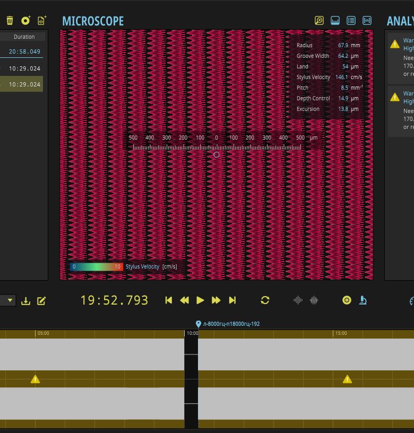The width and height of the screenshot is (414, 433).
Task: Open the dropdown arrow beside import icon
Action: [9, 301]
